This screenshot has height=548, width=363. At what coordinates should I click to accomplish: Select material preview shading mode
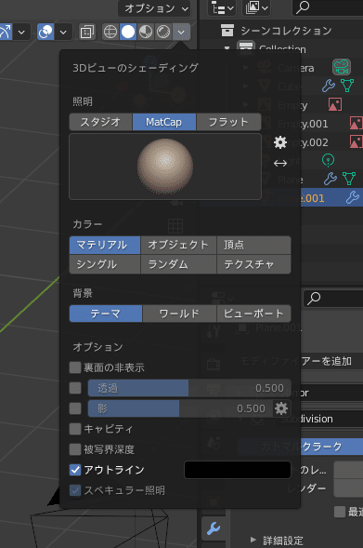pyautogui.click(x=146, y=33)
